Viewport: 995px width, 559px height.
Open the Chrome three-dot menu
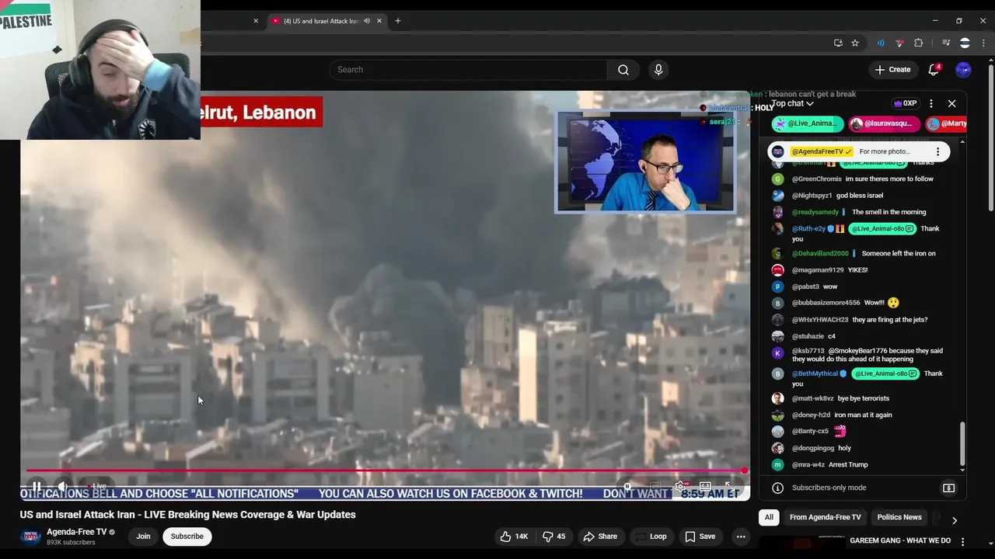coord(983,43)
